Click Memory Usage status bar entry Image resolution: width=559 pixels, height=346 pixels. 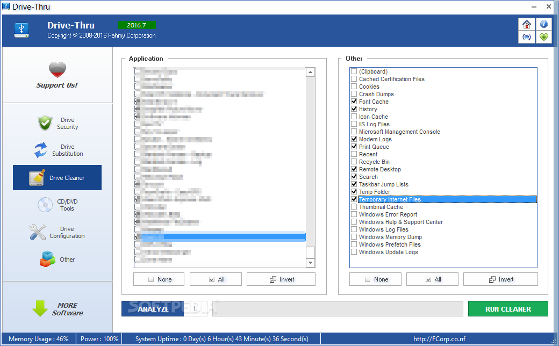[x=39, y=339]
